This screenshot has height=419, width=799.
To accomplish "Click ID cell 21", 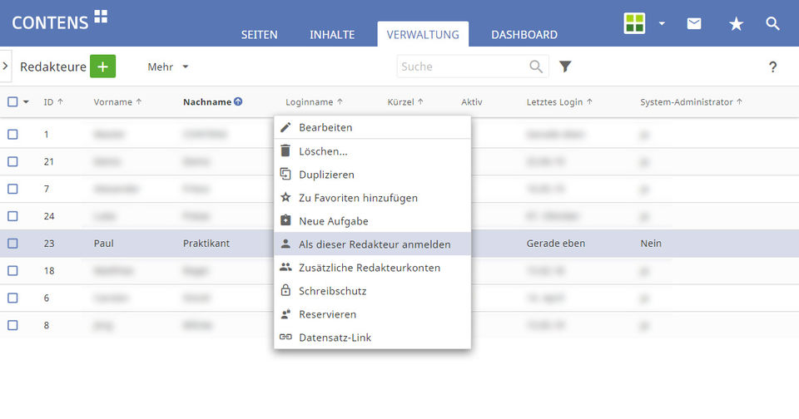I will [x=49, y=162].
